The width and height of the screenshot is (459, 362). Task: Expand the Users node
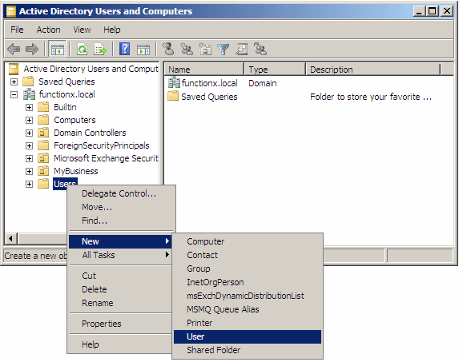point(29,184)
